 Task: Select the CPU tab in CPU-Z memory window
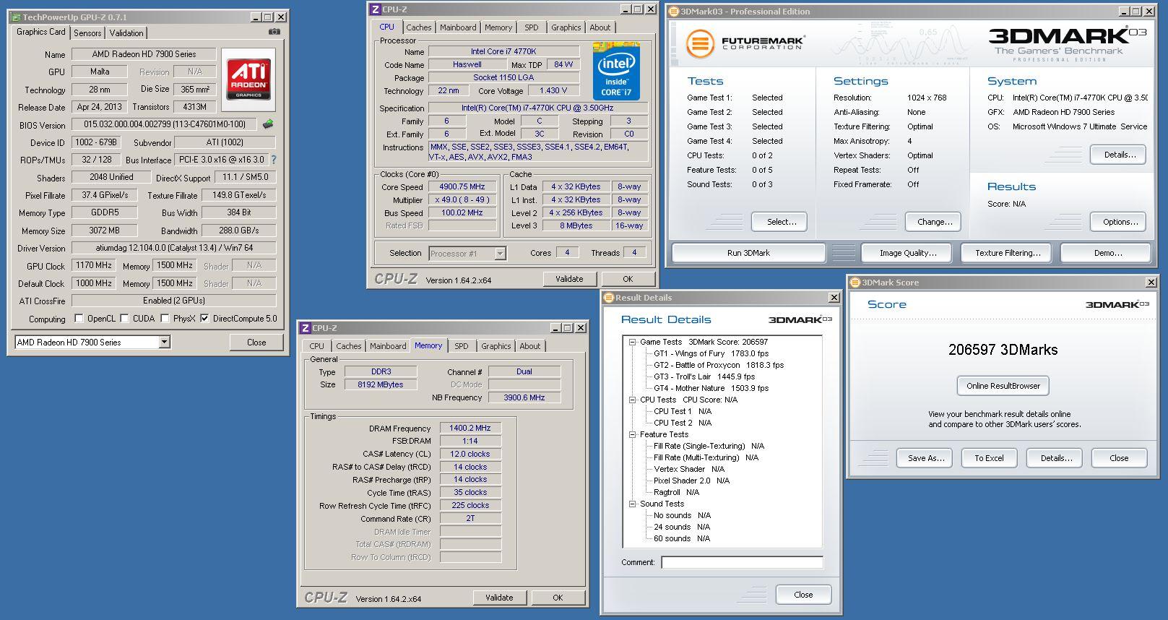tap(317, 346)
